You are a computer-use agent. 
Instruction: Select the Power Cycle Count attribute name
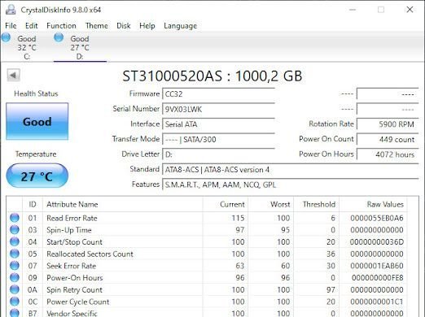coord(78,302)
